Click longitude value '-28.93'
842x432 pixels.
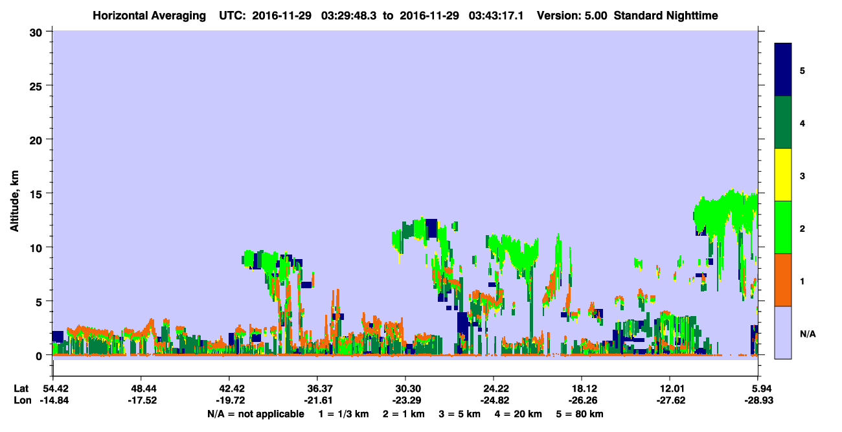[x=758, y=400]
